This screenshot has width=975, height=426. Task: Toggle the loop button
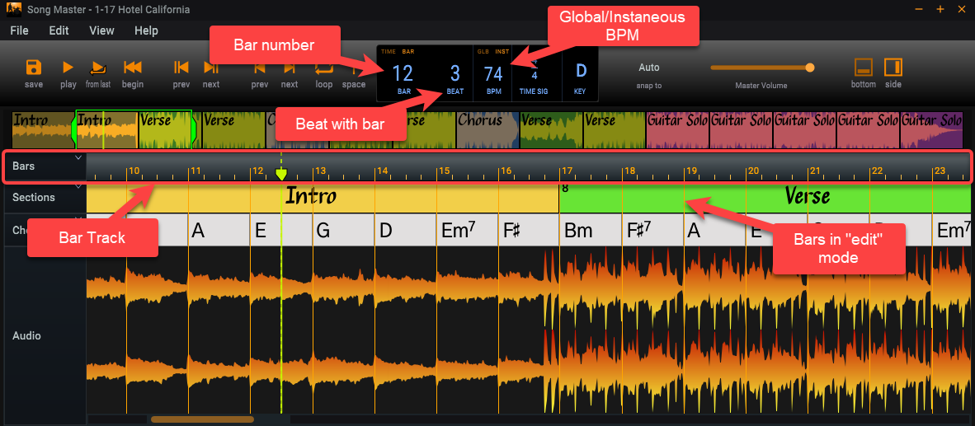point(324,72)
